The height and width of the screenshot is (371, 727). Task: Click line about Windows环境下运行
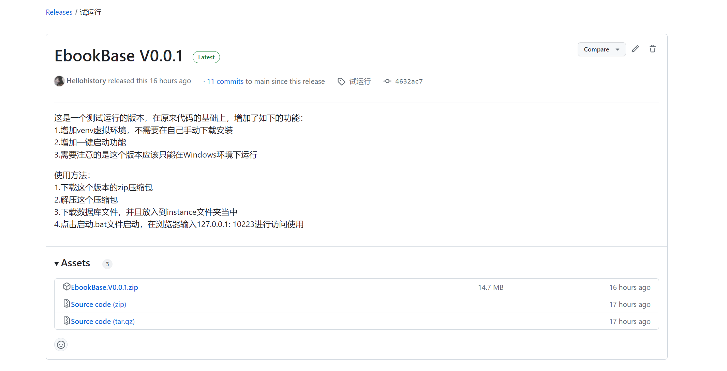156,155
